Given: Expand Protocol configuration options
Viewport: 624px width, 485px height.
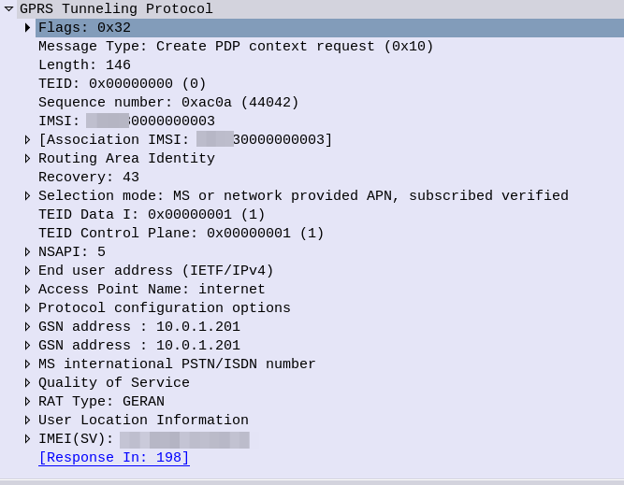Looking at the screenshot, I should (28, 308).
